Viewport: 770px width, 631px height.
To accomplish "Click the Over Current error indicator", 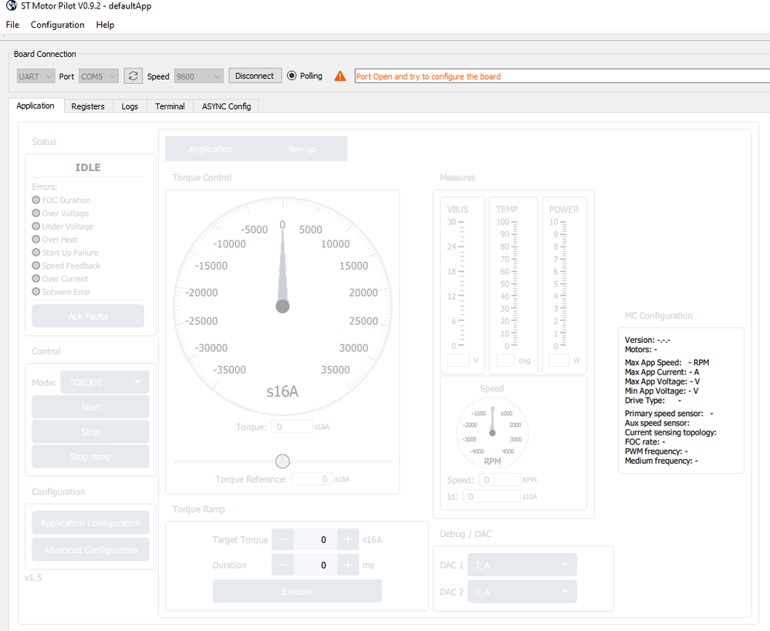I will (35, 278).
